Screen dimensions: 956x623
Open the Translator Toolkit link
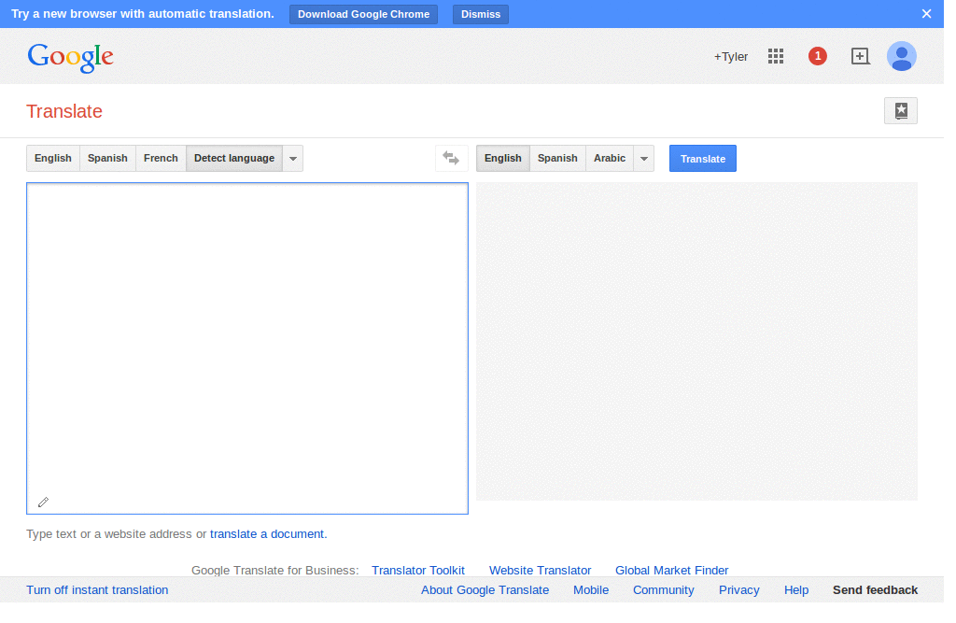(418, 570)
